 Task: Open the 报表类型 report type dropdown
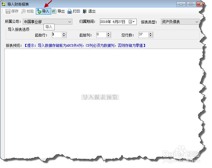[180, 22]
